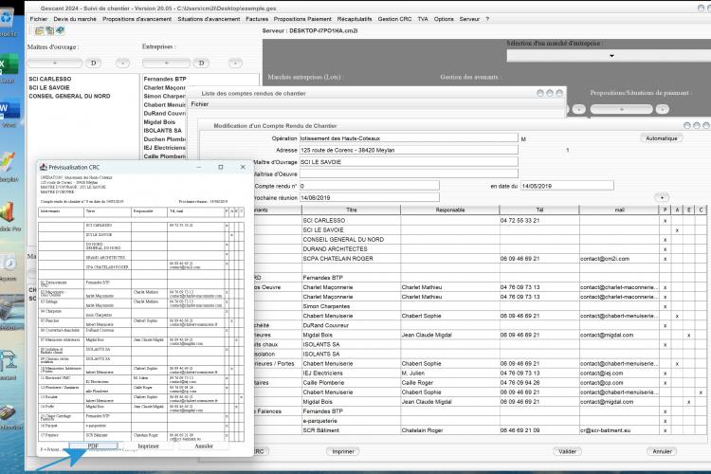Click the + button under Maîtres d'ouvrage
711x474 pixels.
pos(55,64)
